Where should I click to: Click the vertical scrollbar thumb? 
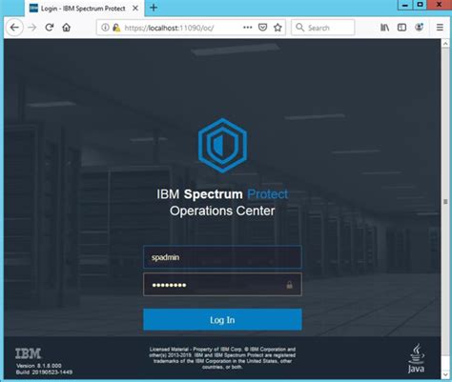pyautogui.click(x=445, y=201)
